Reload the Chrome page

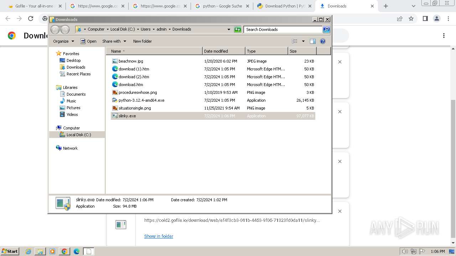(x=31, y=18)
